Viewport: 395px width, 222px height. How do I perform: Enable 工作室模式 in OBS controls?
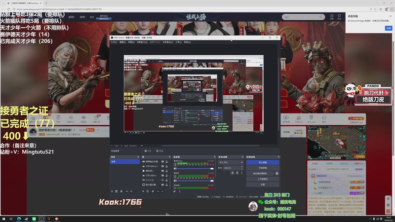(263, 179)
